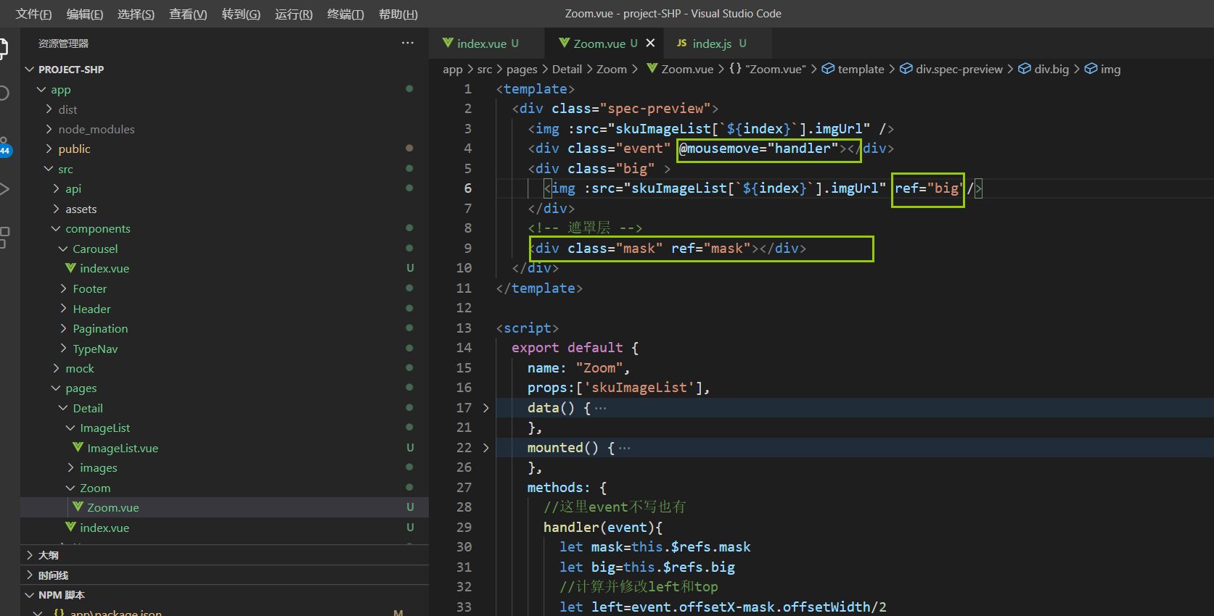
Task: Switch to the index.vue editor tab
Action: (x=486, y=43)
